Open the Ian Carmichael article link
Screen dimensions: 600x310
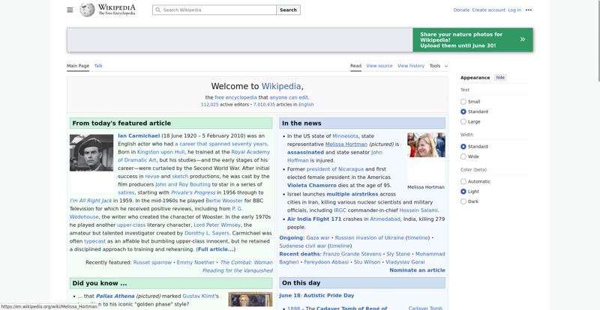click(x=139, y=136)
